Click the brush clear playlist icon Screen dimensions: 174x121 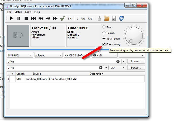99,18
